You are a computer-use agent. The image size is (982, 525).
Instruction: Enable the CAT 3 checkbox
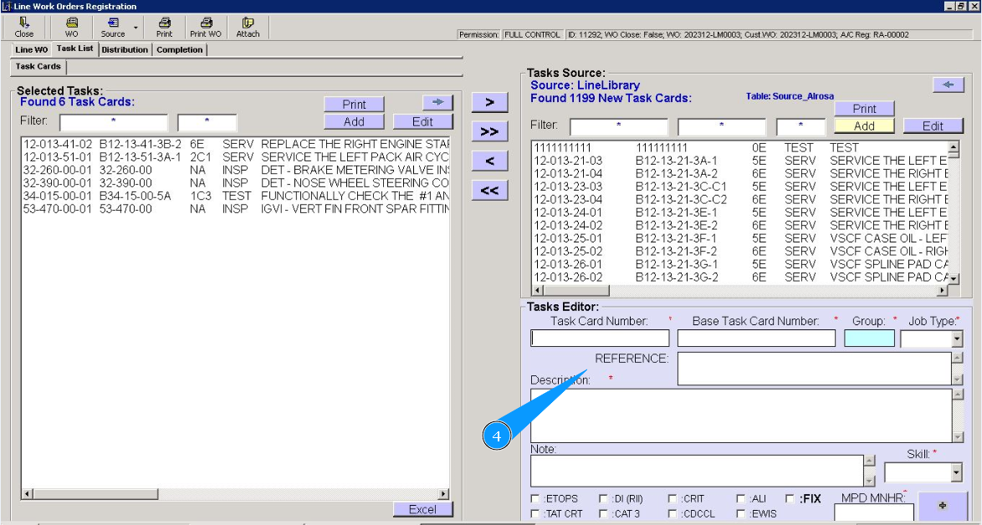(603, 514)
